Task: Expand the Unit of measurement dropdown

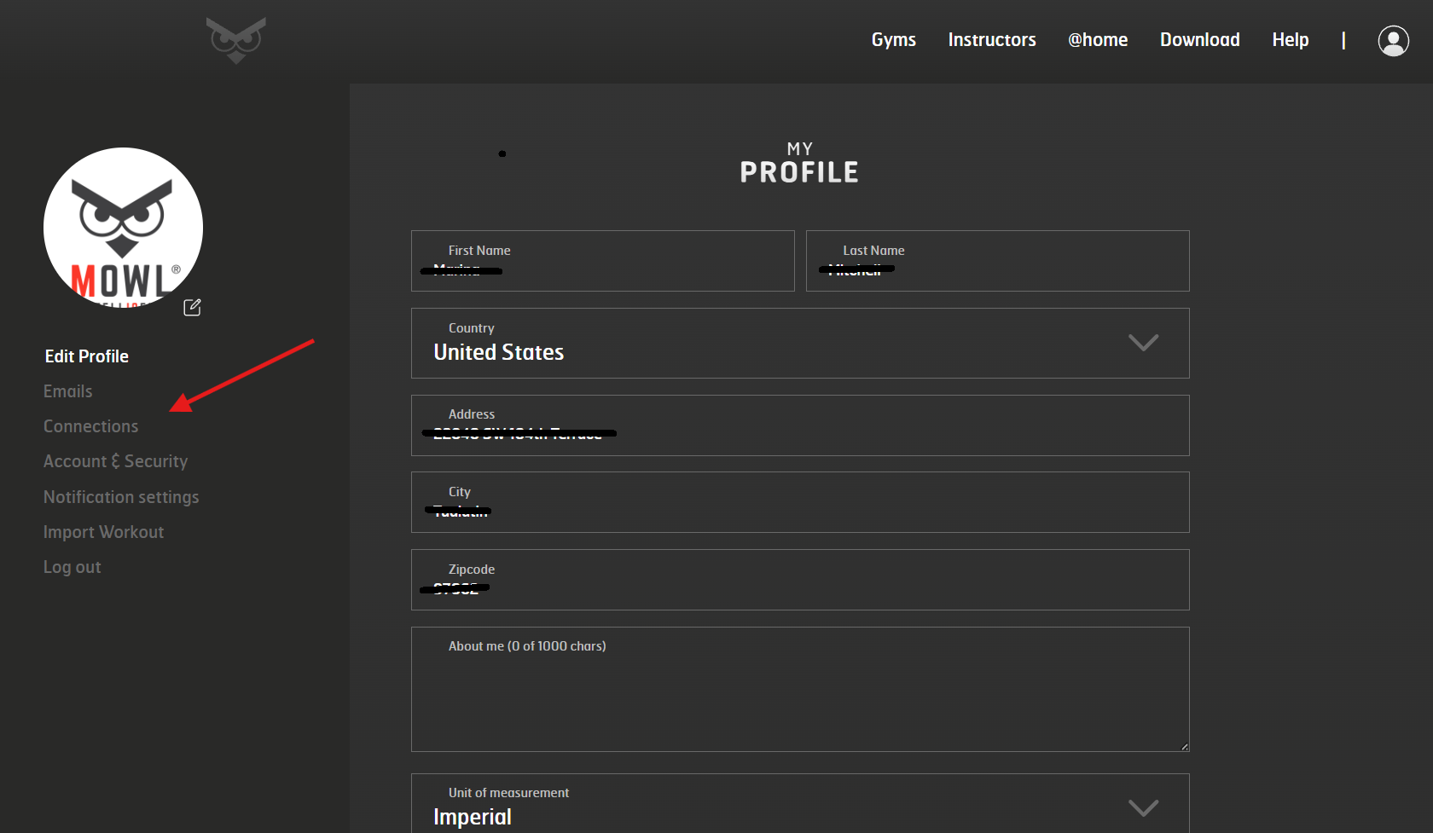Action: coord(800,803)
